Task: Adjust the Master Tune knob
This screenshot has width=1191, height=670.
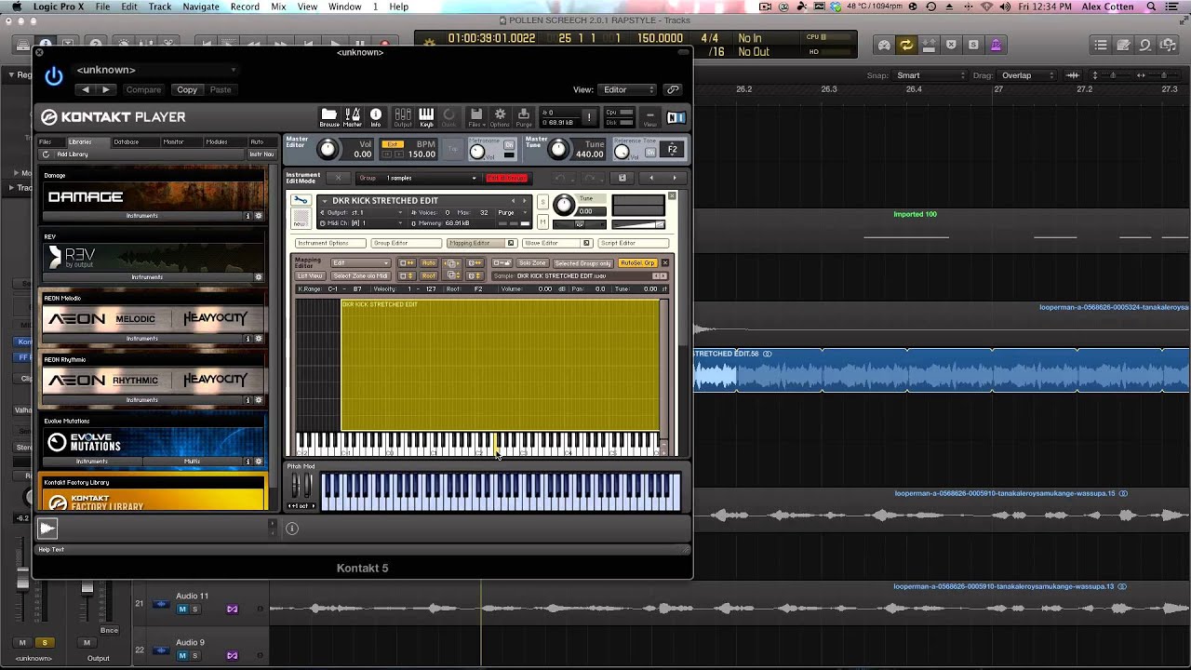Action: pyautogui.click(x=558, y=149)
